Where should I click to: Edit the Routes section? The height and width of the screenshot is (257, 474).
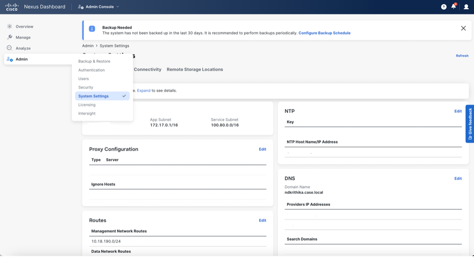[263, 221]
